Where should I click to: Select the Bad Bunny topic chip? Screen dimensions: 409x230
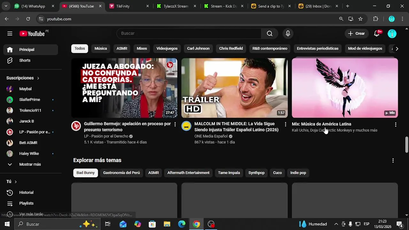click(85, 173)
